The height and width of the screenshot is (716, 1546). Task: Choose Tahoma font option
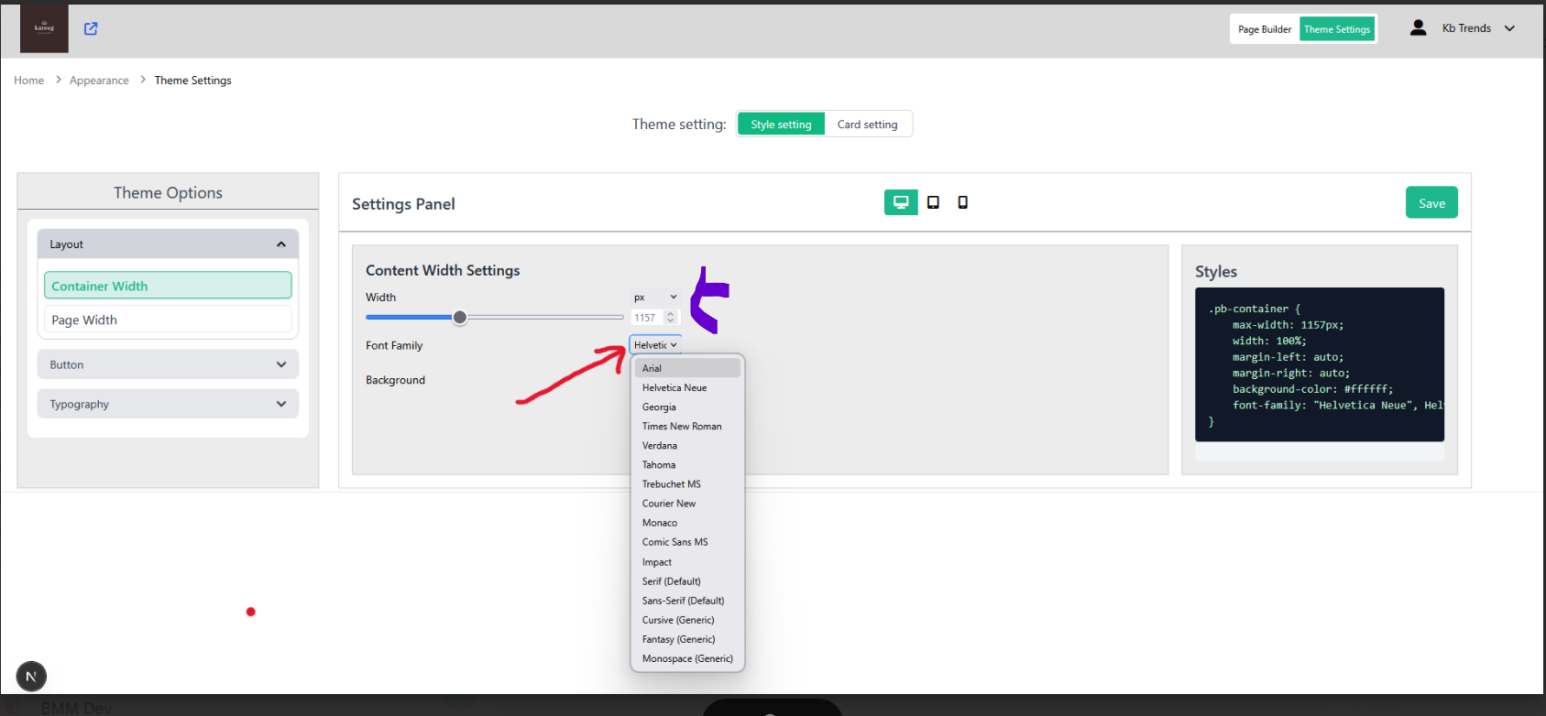(687, 464)
